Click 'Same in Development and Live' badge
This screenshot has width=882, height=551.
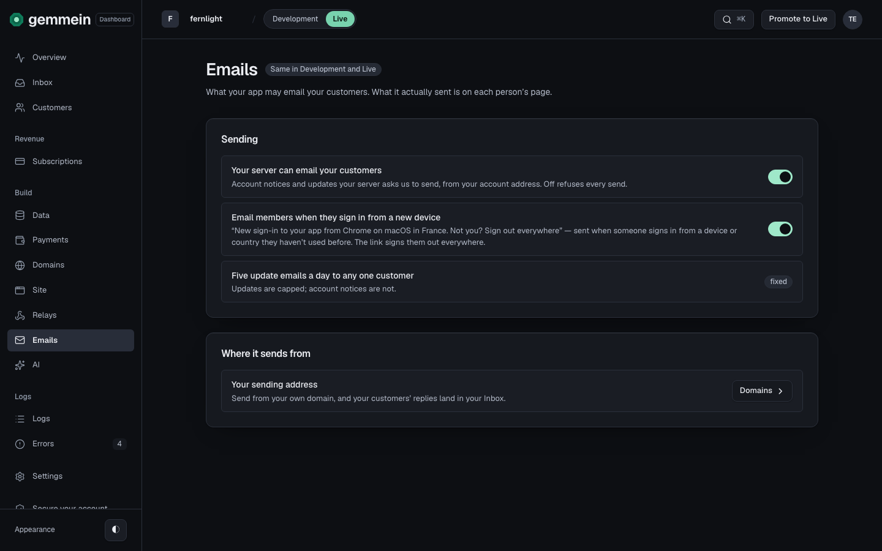[323, 69]
